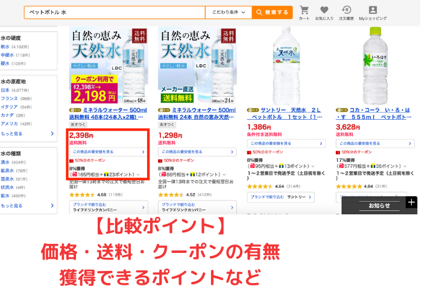Open 50%分のクーポン for 2,398円 item
This screenshot has width=422, height=286.
tap(87, 161)
